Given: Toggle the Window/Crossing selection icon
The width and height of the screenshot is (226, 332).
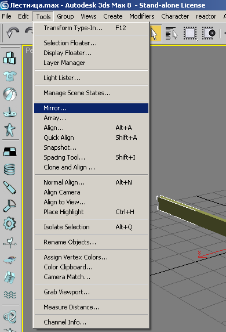Looking at the screenshot, I should click(x=209, y=33).
